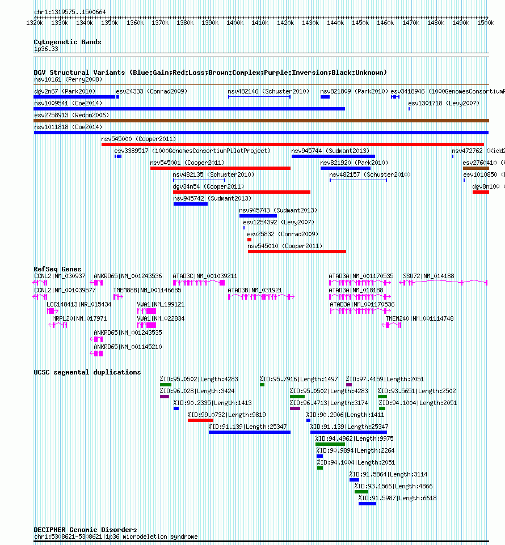
Task: Click the 1p36 microdeletion syndrome entry
Action: (x=116, y=537)
